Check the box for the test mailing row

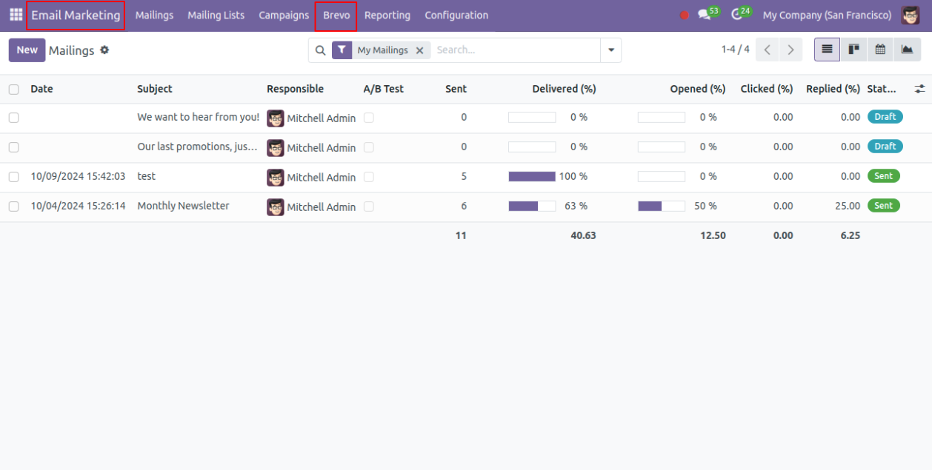[14, 177]
